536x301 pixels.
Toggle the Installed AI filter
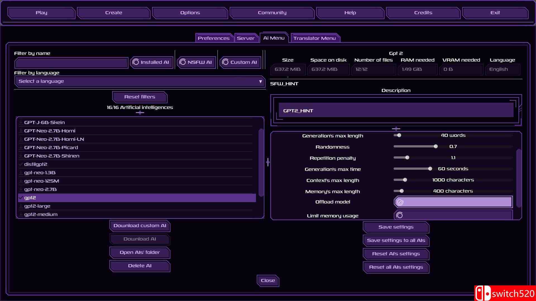click(x=151, y=62)
